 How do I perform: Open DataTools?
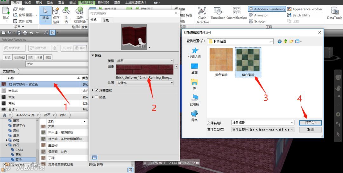tap(334, 13)
